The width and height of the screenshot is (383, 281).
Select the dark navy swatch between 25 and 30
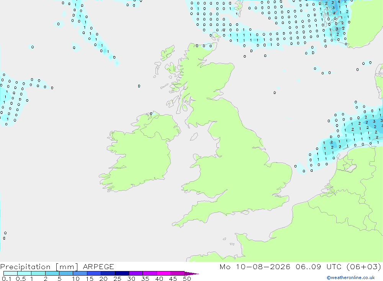click(x=122, y=273)
